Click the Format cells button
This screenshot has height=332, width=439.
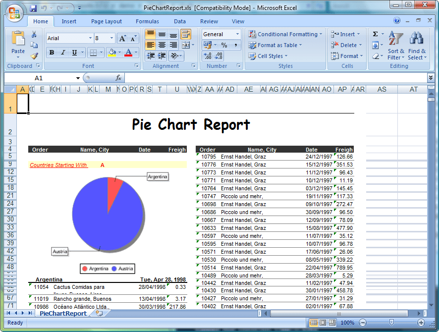coord(347,56)
